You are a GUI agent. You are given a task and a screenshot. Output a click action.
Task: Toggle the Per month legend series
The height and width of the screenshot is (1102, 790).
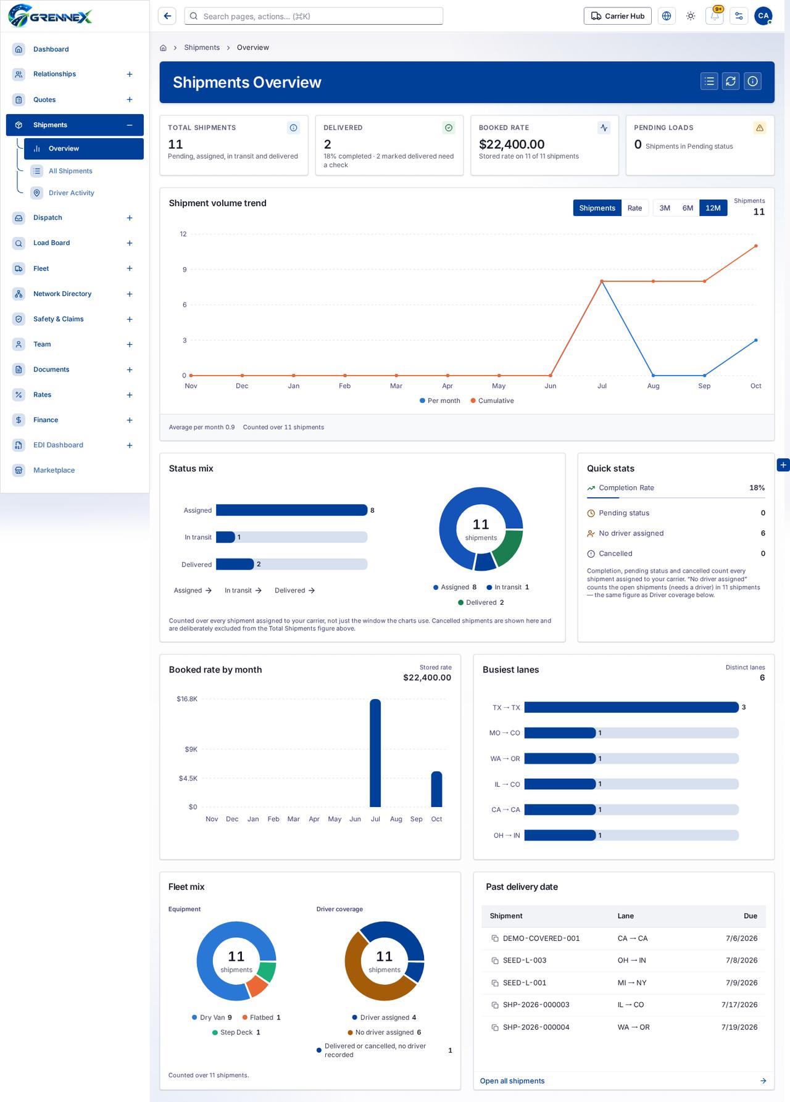(440, 401)
